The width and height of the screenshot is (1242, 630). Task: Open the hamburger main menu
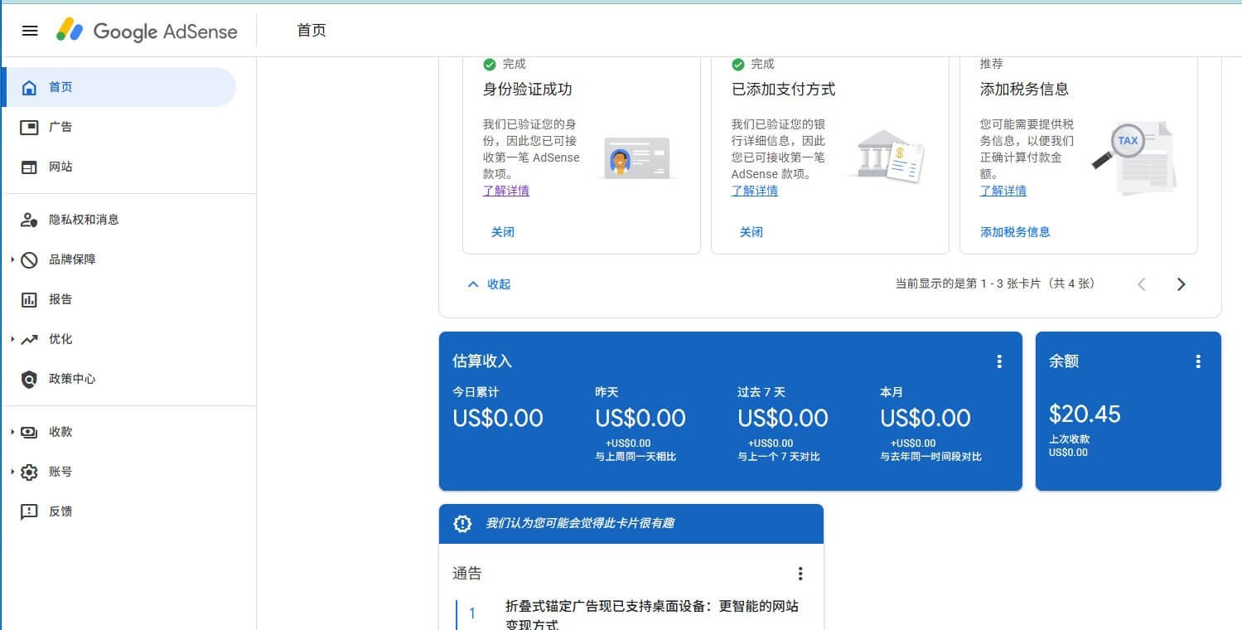point(30,31)
